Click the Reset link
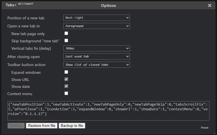 click(204, 128)
